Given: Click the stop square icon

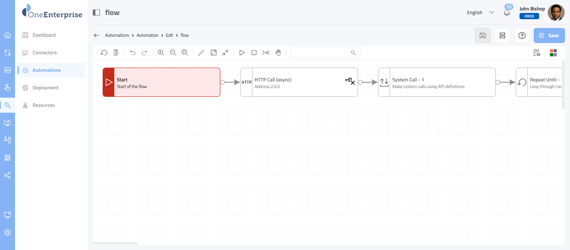Looking at the screenshot, I should tap(254, 53).
